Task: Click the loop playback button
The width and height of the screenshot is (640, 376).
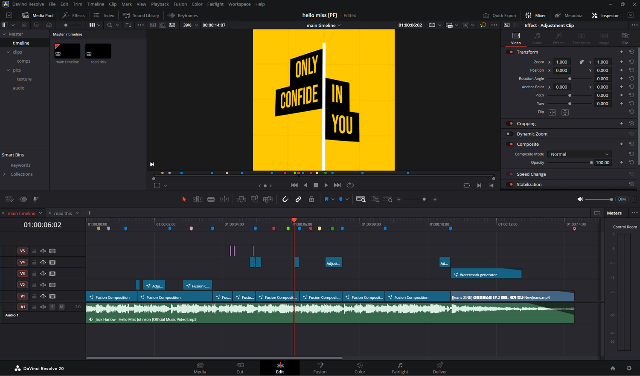Action: [350, 185]
